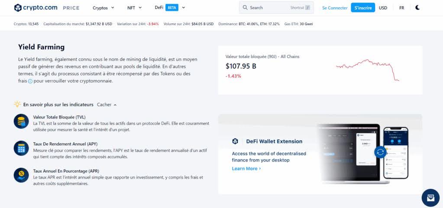Open the Learn More link

coord(246,169)
